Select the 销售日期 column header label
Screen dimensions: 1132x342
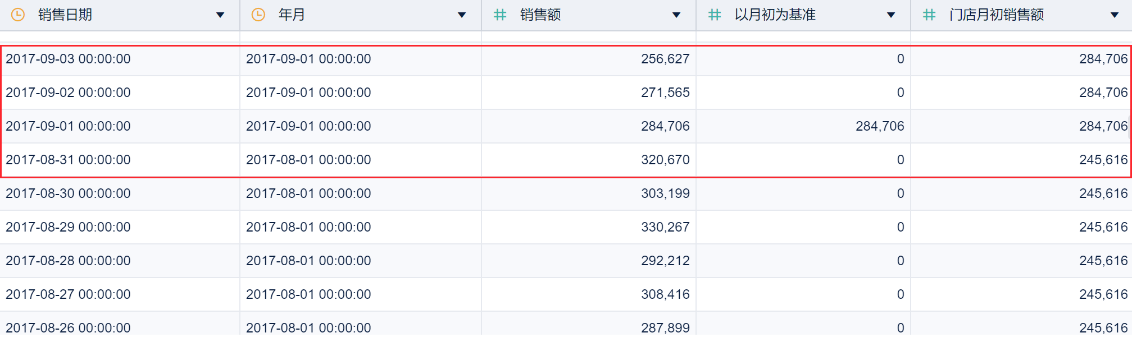coord(65,15)
